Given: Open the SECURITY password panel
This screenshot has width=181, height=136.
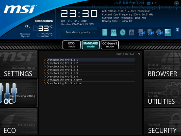Looking at the screenshot, I should coord(163,122).
